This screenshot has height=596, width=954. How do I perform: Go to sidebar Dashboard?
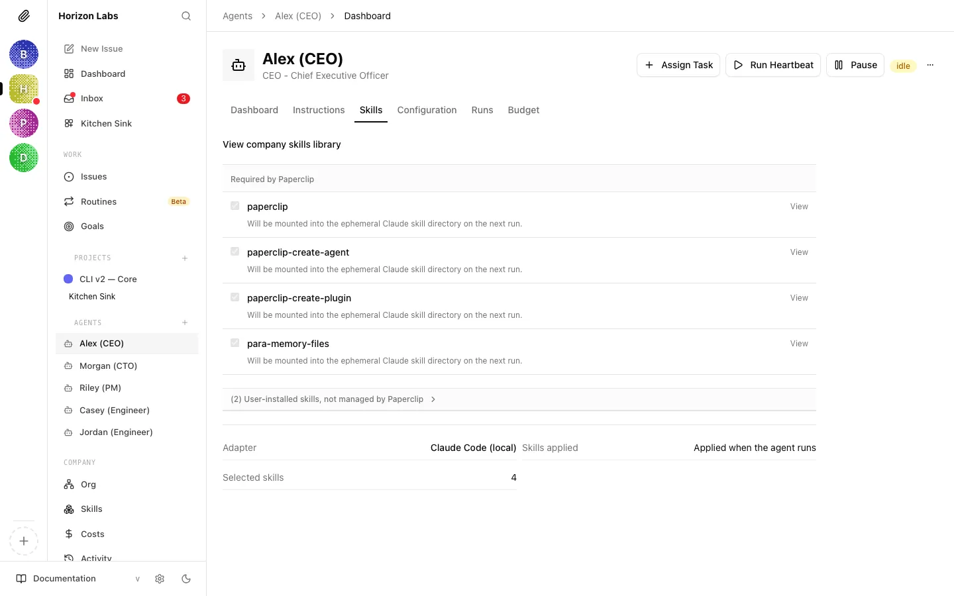click(x=127, y=74)
